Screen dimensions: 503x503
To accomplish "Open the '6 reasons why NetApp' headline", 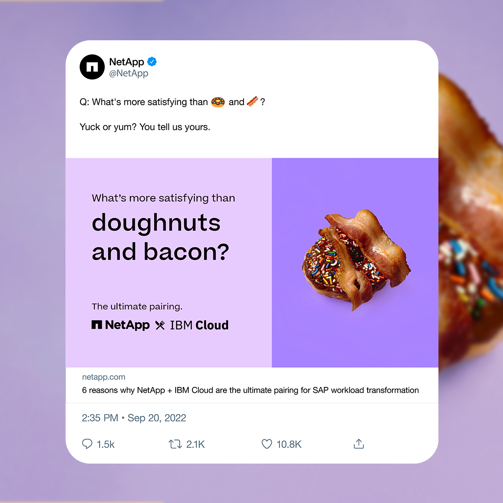I will [250, 390].
